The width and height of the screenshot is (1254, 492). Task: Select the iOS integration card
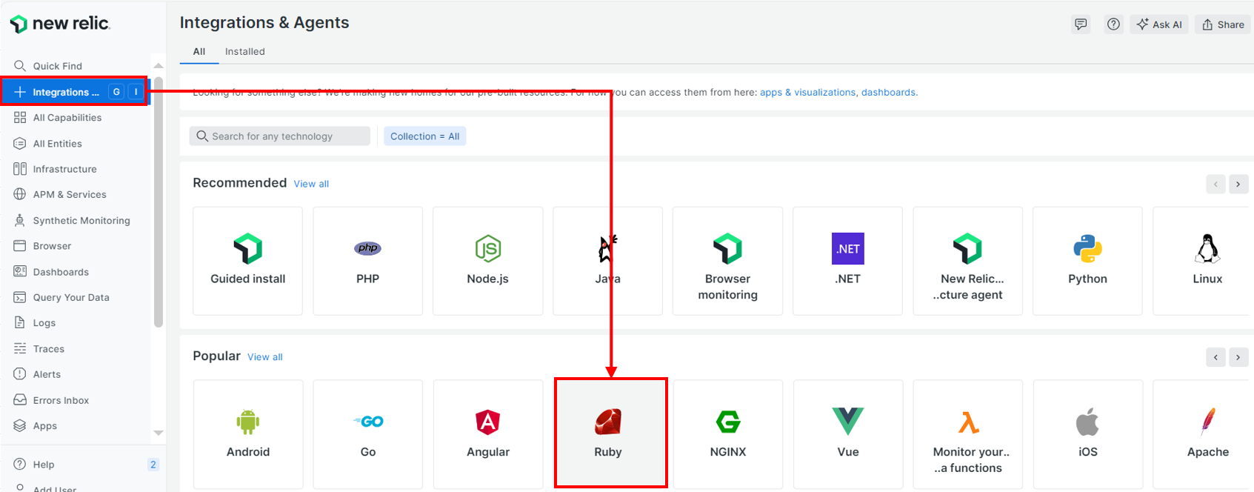(1088, 434)
